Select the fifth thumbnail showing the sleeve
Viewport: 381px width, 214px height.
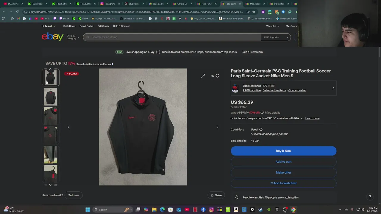[x=51, y=155]
